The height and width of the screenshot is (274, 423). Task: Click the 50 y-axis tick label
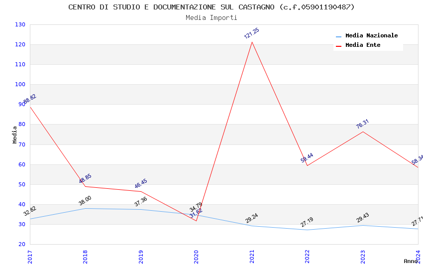pyautogui.click(x=22, y=185)
